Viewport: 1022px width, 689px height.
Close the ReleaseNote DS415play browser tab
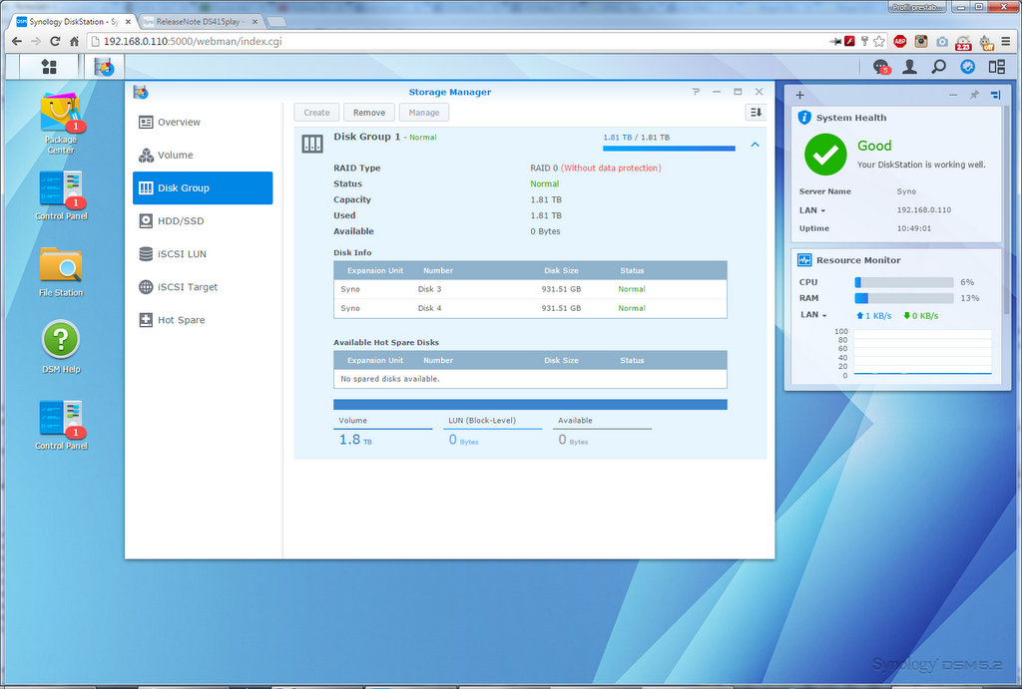click(255, 22)
